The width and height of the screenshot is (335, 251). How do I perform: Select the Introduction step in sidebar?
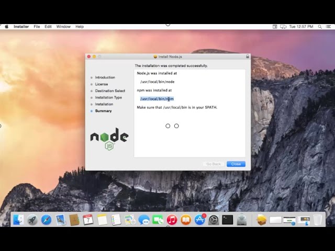coord(105,77)
